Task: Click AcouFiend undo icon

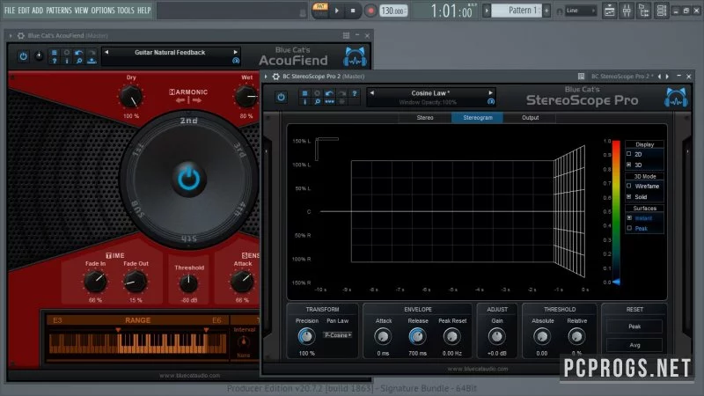Action: [79, 53]
